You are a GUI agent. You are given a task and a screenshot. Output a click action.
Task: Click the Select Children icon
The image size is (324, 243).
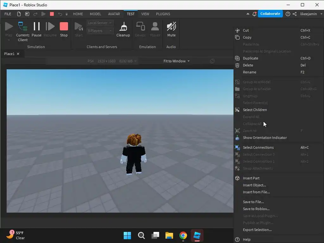coord(237,110)
